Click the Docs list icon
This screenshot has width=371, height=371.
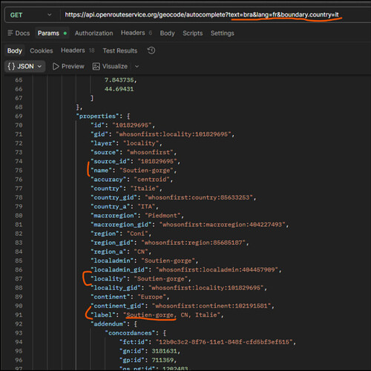click(10, 33)
